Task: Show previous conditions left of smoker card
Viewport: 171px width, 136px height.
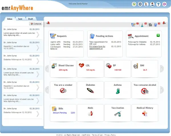Action: [47, 90]
